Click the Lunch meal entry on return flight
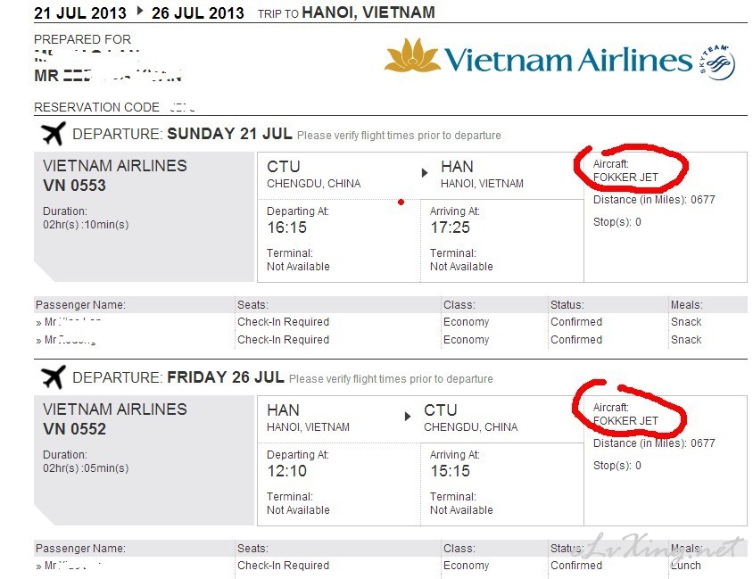 point(686,565)
